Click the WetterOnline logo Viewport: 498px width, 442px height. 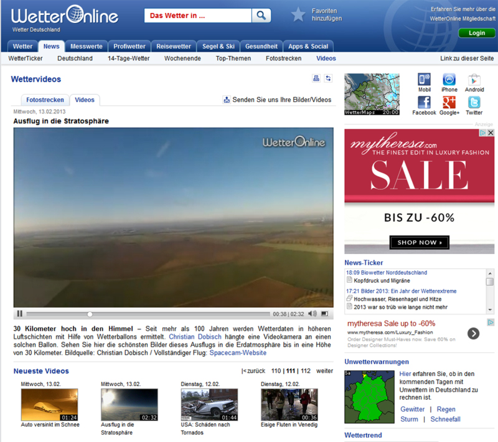(x=65, y=15)
